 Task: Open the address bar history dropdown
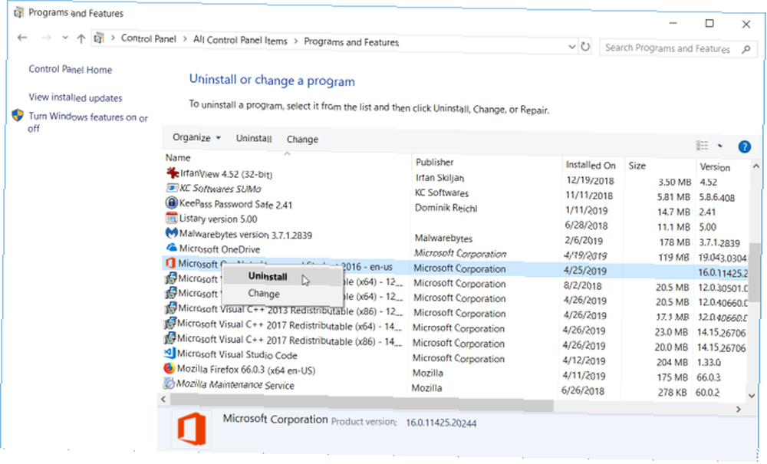pos(572,47)
